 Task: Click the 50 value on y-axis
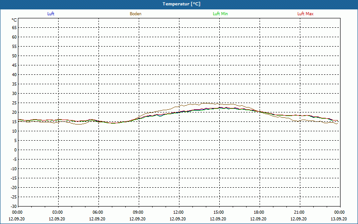coord(14,56)
